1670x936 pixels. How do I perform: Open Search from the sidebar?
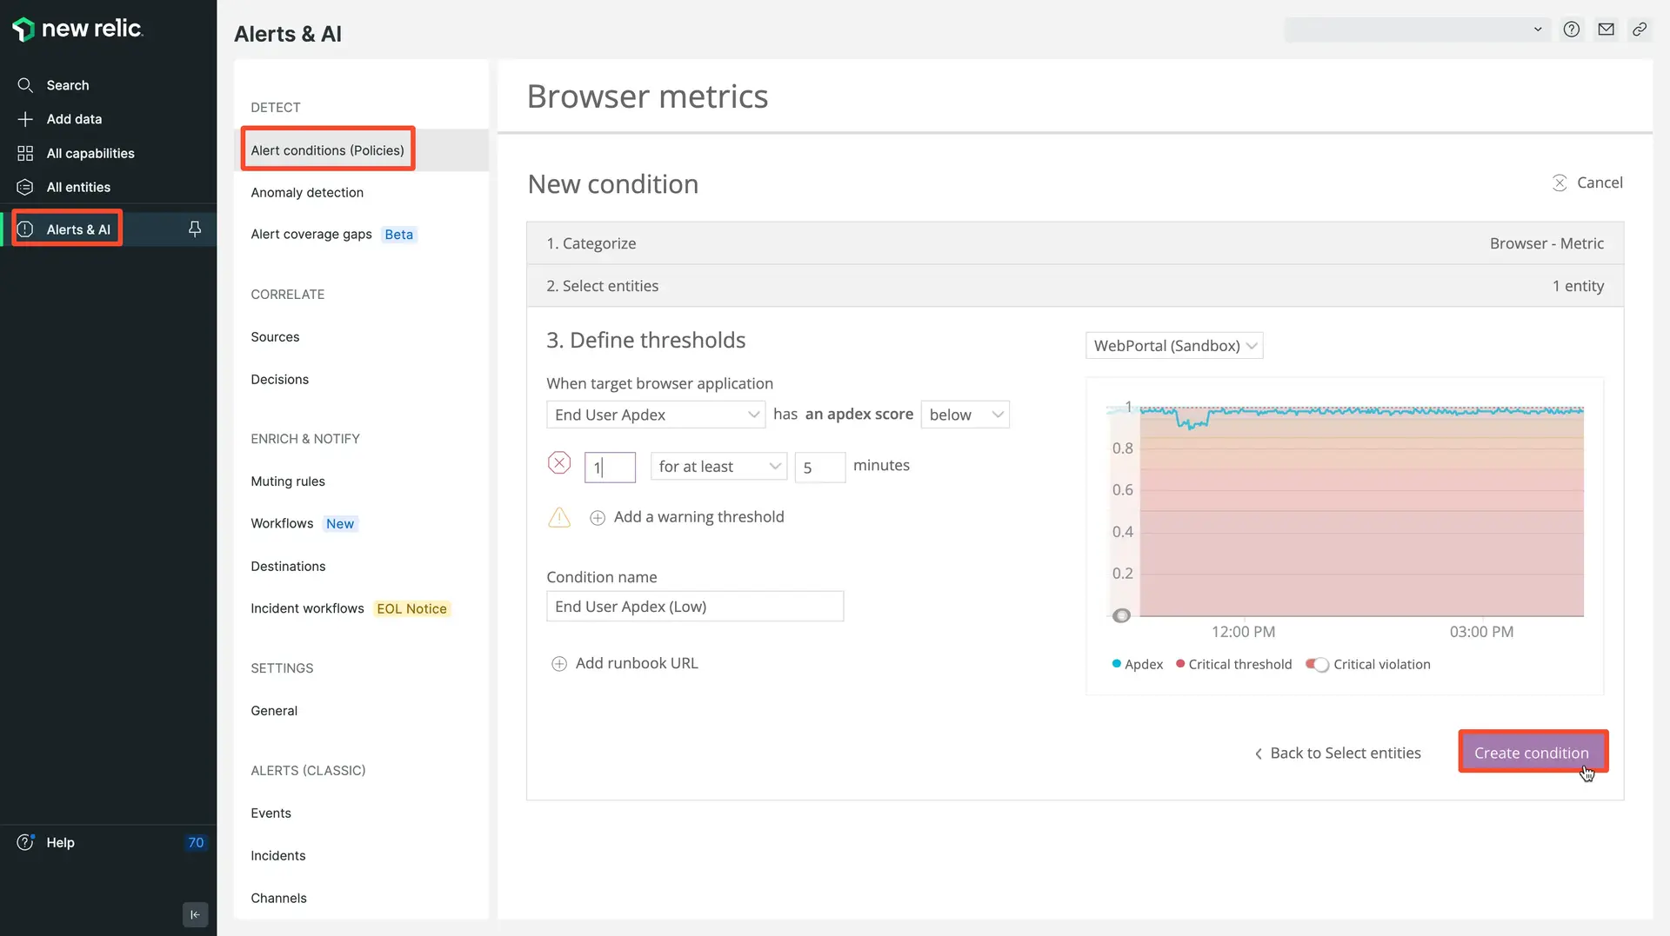(67, 85)
